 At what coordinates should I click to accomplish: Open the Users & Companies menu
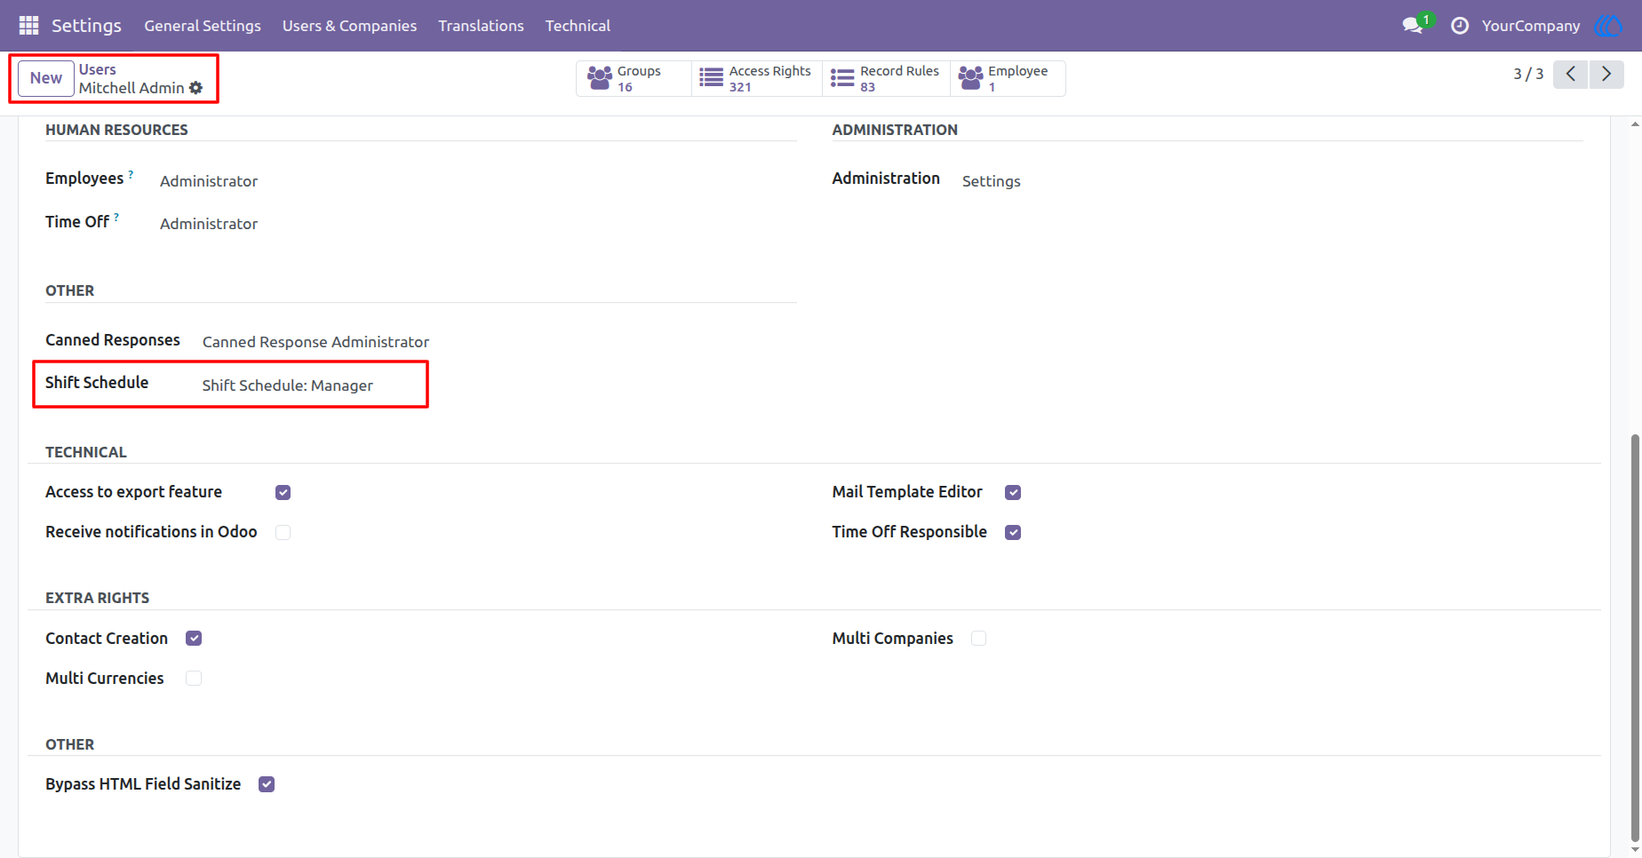click(349, 26)
